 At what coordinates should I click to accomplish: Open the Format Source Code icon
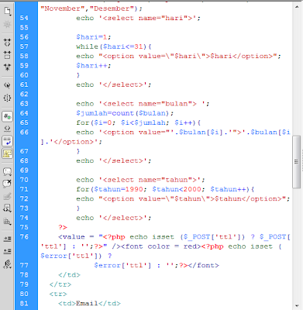click(x=7, y=263)
